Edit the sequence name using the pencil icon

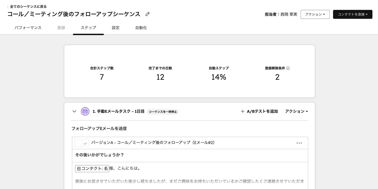147,14
